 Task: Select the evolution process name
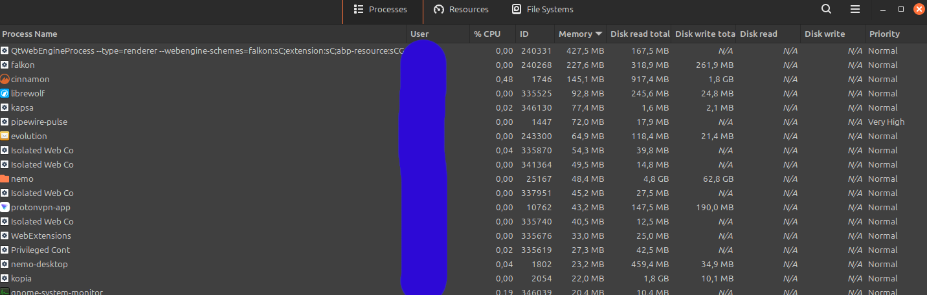pyautogui.click(x=29, y=136)
